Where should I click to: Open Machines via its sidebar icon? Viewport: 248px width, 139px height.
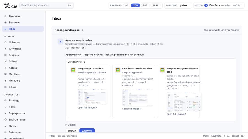pyautogui.click(x=6, y=74)
